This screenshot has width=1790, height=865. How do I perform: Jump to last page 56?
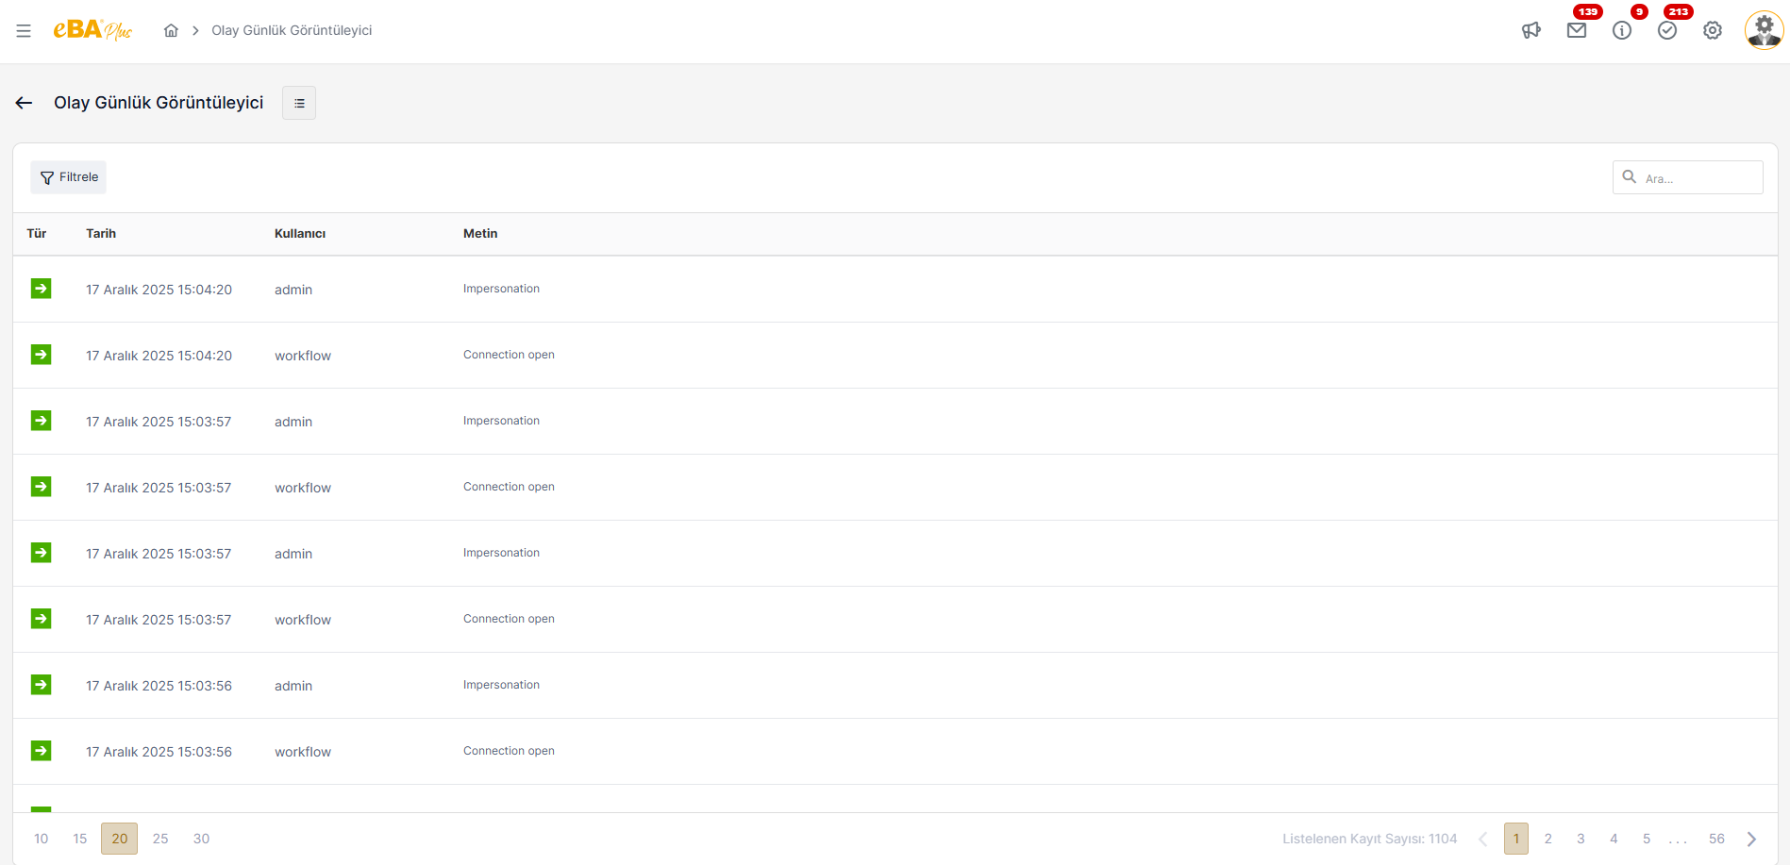(1716, 839)
